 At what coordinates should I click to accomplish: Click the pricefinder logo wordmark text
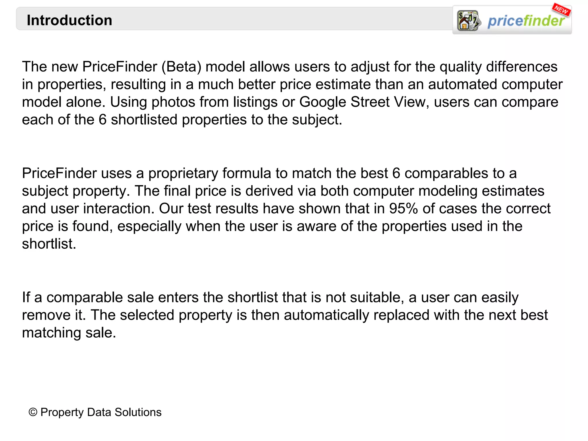click(x=526, y=21)
